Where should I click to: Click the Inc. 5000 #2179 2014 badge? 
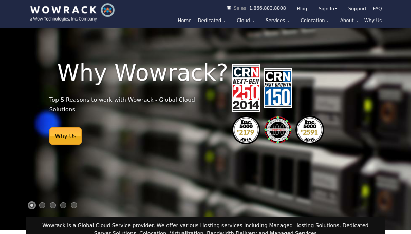click(x=246, y=130)
